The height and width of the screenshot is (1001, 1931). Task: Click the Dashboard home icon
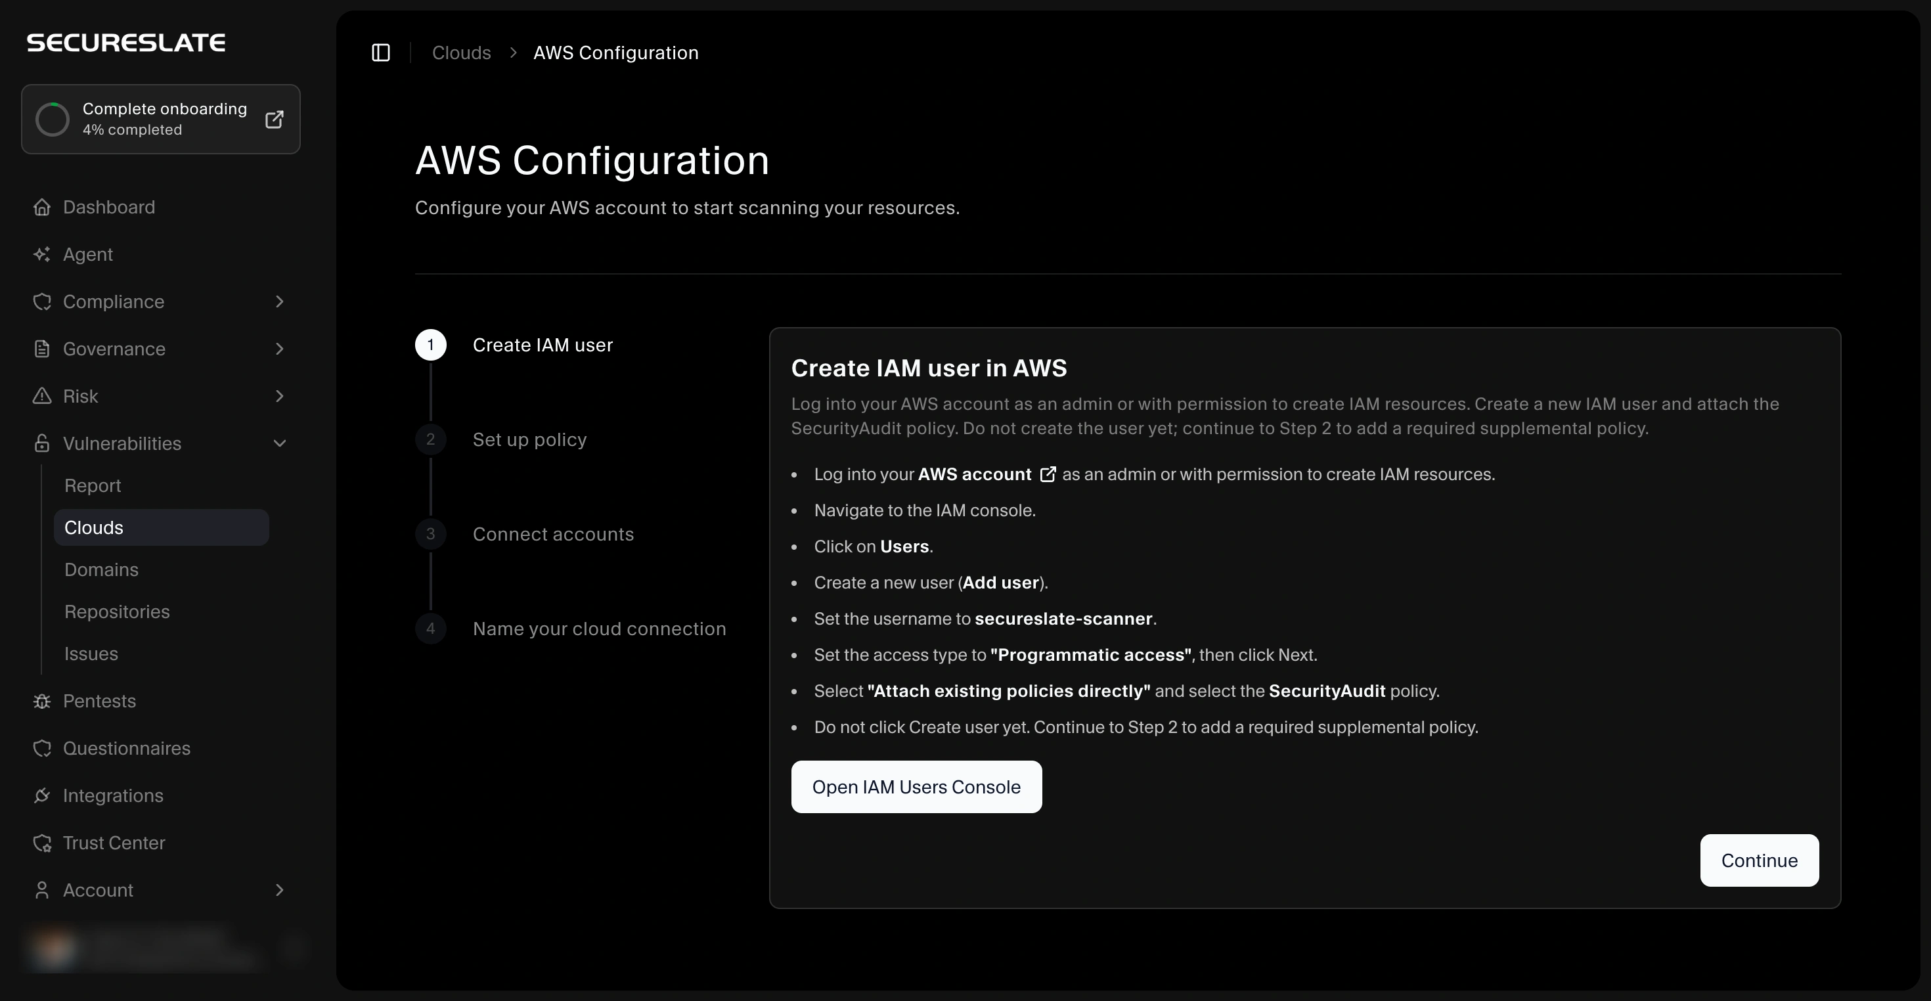(42, 207)
